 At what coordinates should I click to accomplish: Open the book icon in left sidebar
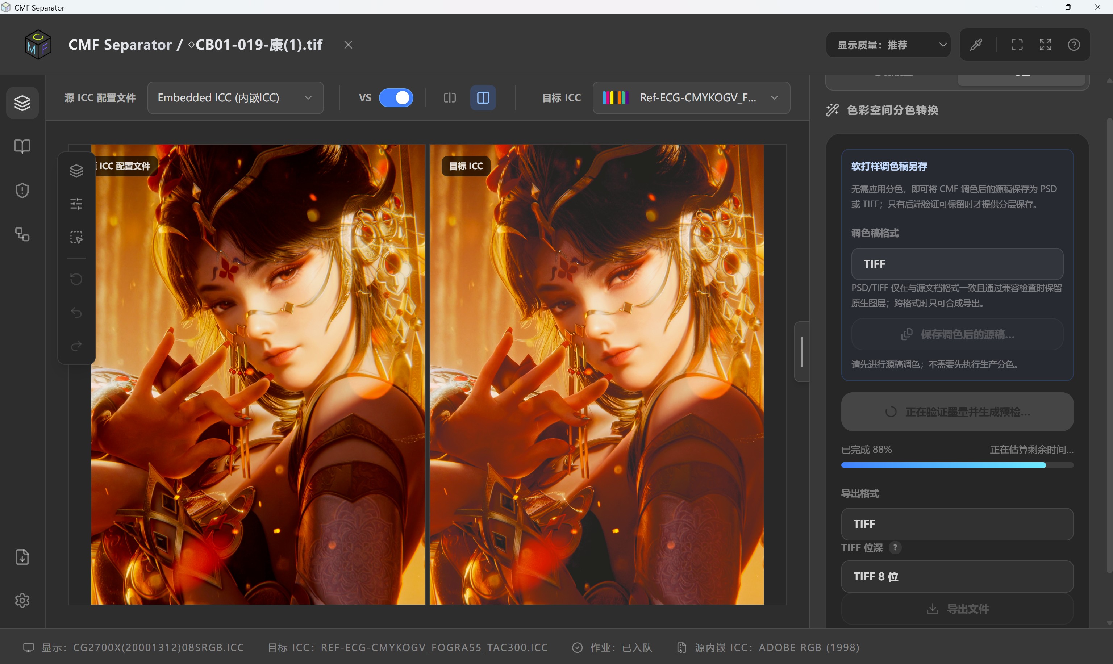pyautogui.click(x=22, y=146)
